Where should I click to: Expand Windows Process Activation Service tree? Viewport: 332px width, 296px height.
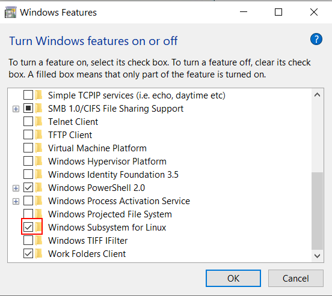click(16, 201)
